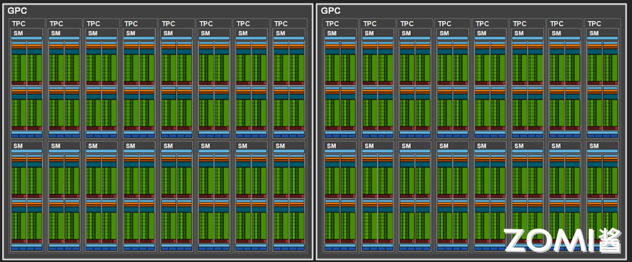Pick the seventh TPC label in right GPC
Viewport: 632px width, 262px height.
click(x=557, y=24)
